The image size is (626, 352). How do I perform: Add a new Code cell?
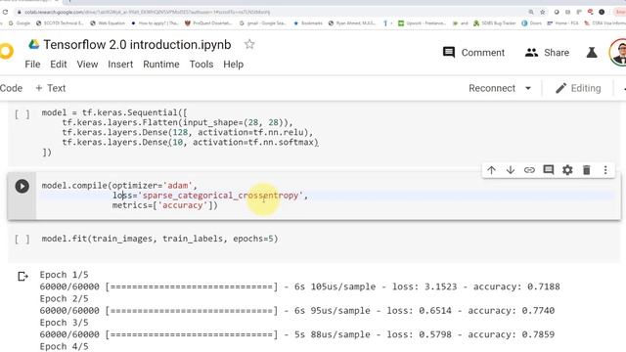11,88
